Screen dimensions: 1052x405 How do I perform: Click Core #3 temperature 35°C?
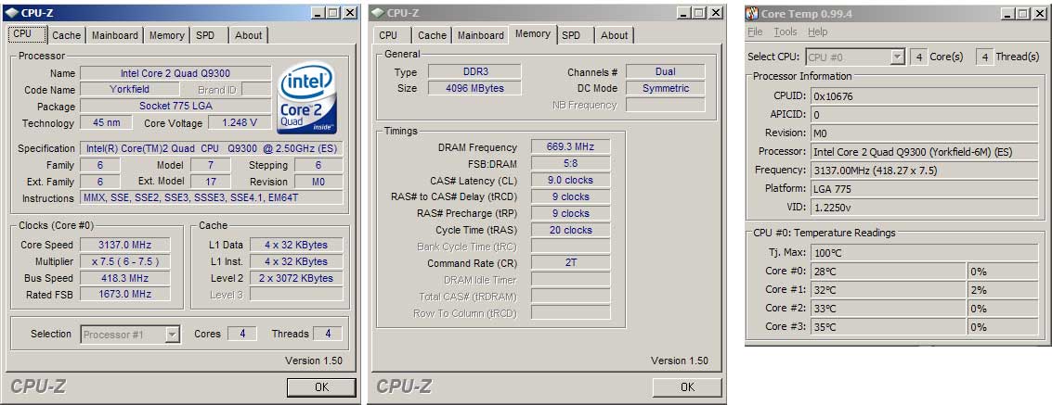(889, 326)
